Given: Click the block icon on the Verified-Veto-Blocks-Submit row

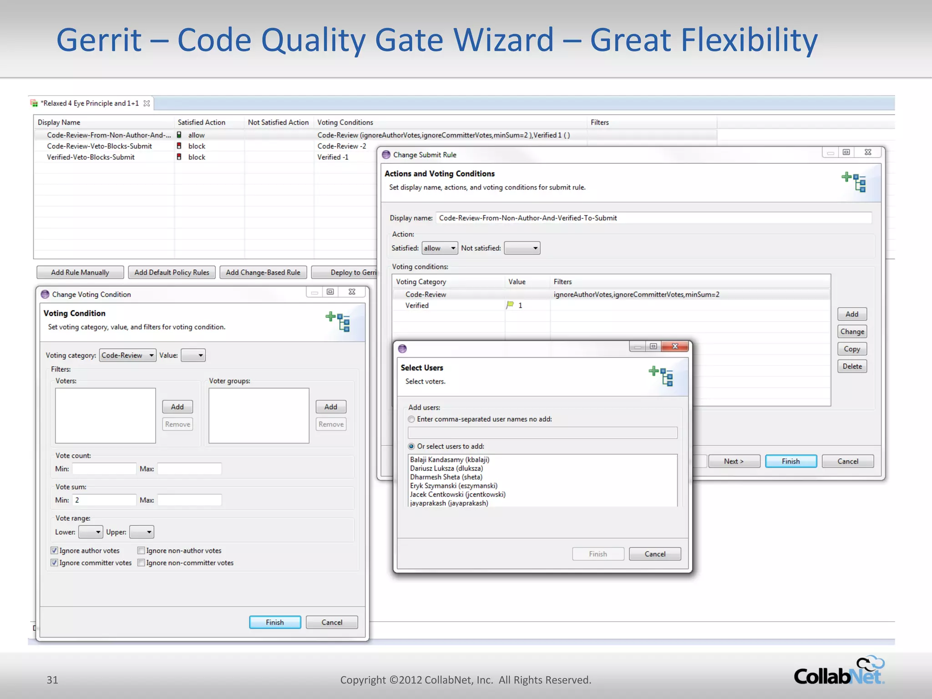Looking at the screenshot, I should 179,157.
